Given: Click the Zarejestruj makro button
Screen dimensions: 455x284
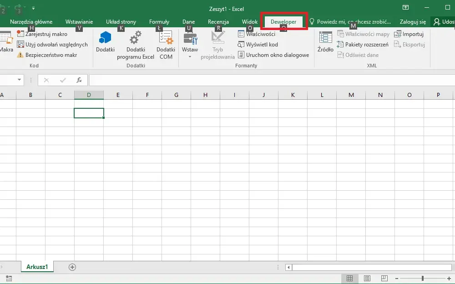Looking at the screenshot, I should point(42,34).
